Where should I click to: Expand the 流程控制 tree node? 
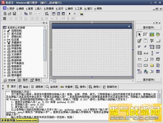point(5,31)
